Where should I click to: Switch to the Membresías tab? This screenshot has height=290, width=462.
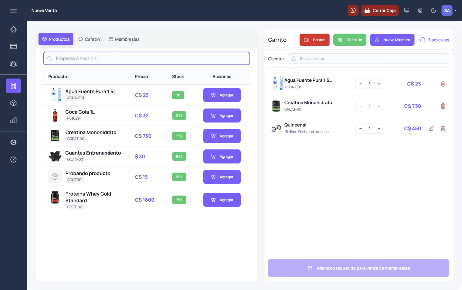pos(124,39)
